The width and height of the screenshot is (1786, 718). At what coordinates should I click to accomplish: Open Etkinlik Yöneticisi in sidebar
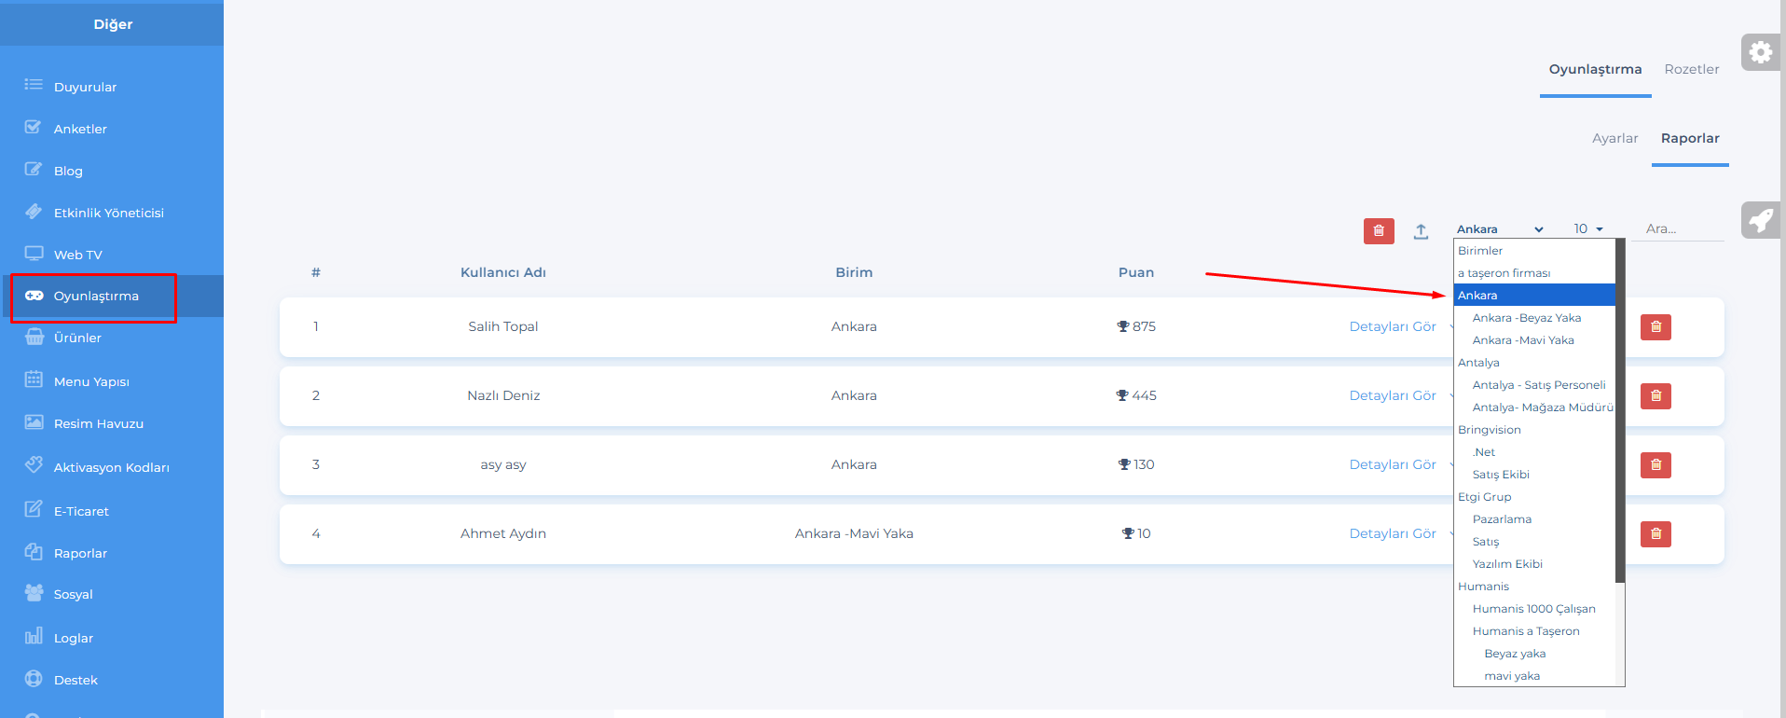(x=108, y=213)
